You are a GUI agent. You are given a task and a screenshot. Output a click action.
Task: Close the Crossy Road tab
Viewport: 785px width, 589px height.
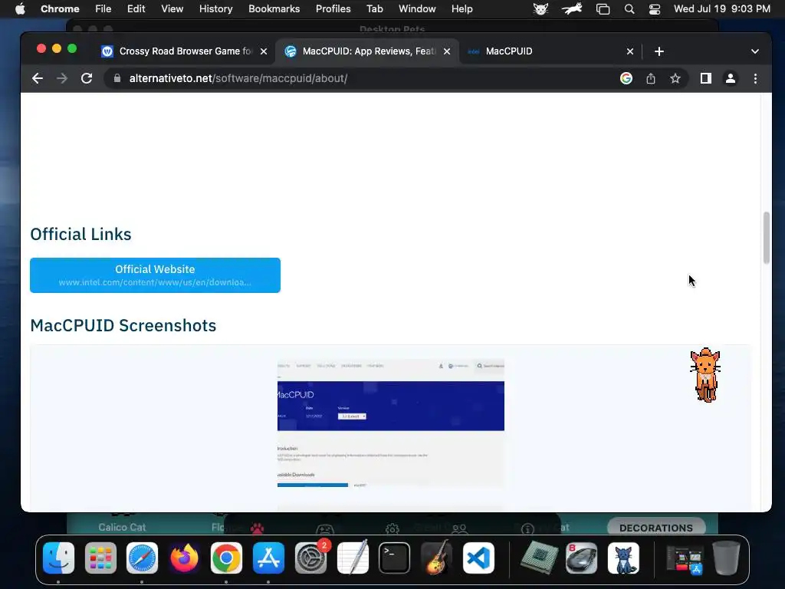(264, 51)
